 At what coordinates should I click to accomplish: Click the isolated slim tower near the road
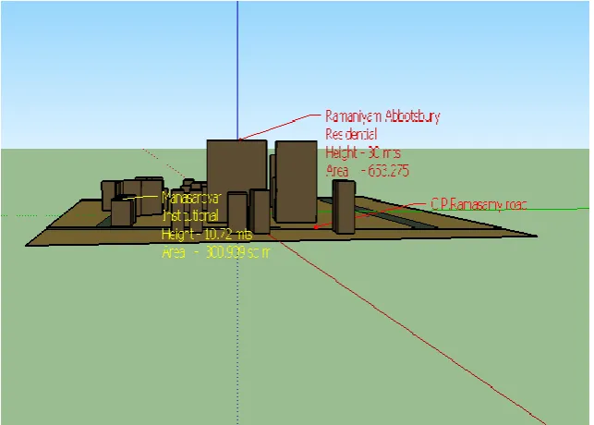click(x=344, y=206)
